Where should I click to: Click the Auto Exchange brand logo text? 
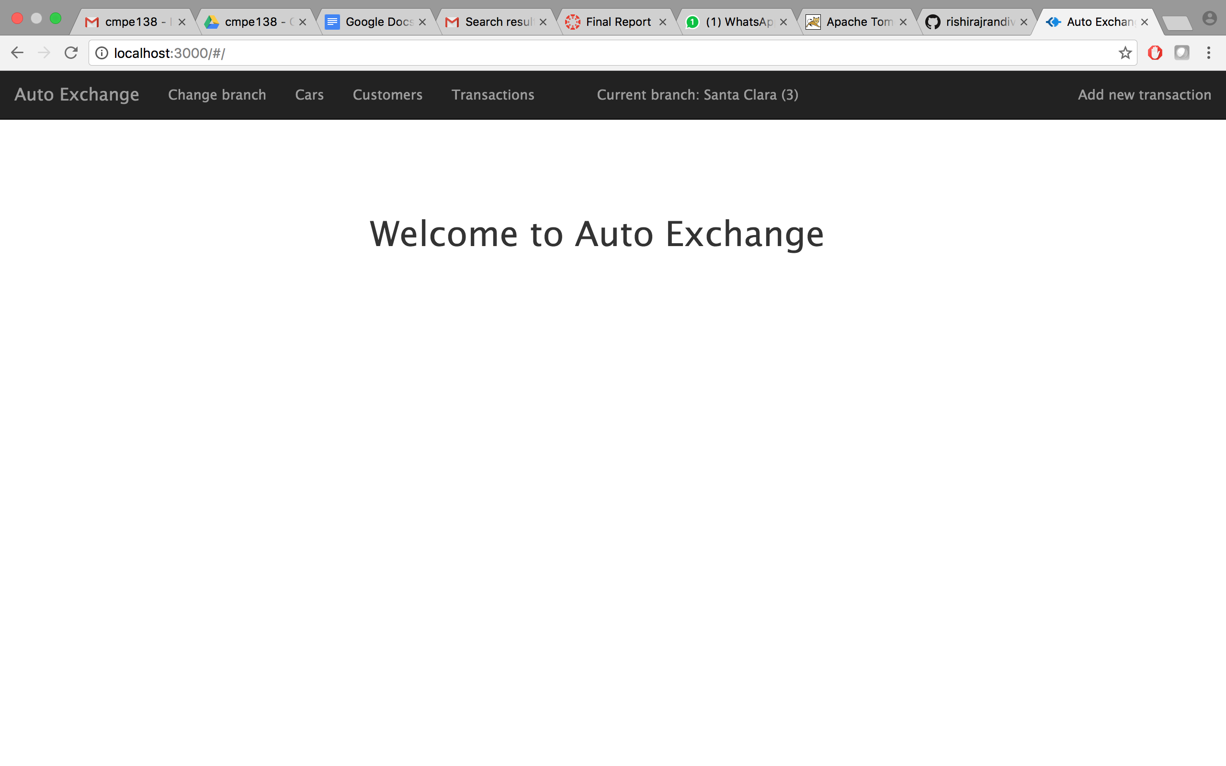(x=77, y=95)
